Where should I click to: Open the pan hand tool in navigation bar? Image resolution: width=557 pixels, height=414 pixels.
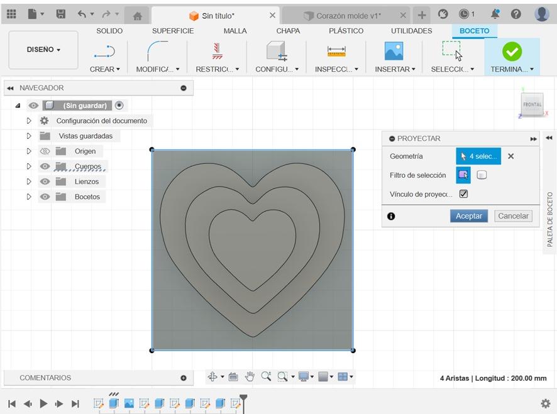pos(250,377)
